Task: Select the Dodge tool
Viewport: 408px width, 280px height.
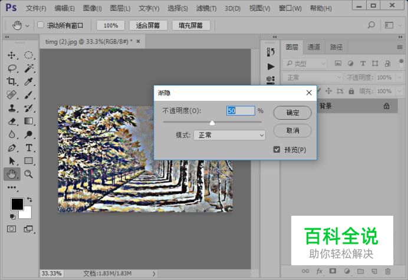Action: coord(28,134)
